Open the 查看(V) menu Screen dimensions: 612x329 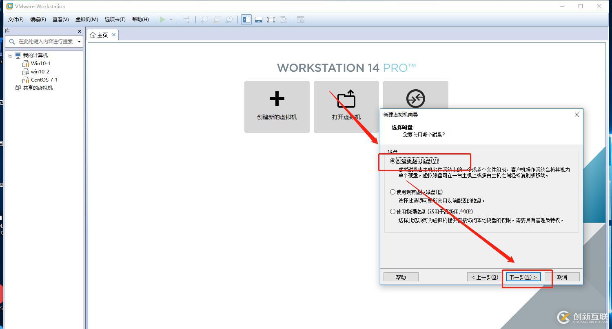point(60,20)
